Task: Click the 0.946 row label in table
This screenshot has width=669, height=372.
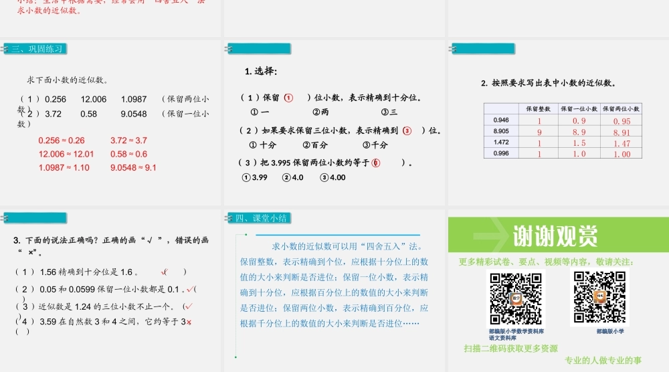Action: coord(500,120)
